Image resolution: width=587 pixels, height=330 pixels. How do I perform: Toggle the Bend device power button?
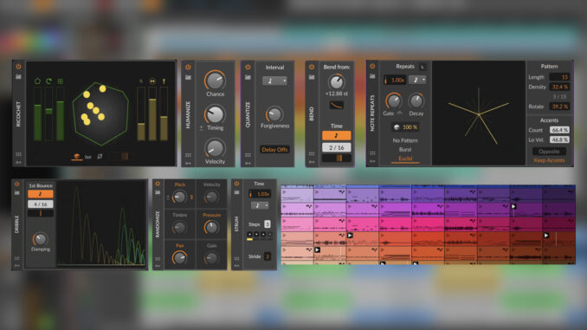(x=312, y=67)
